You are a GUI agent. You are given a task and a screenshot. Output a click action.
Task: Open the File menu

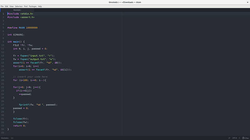pos(2,6)
